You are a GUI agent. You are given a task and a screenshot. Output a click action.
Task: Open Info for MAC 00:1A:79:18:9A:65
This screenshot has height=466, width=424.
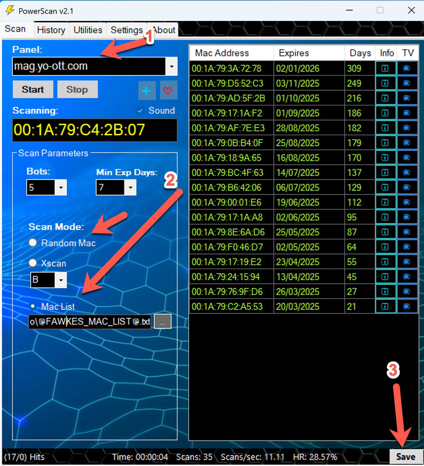click(x=386, y=157)
